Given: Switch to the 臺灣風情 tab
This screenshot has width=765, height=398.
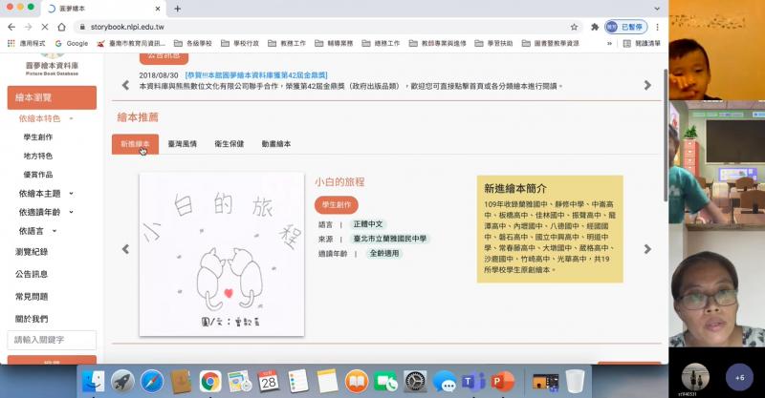Looking at the screenshot, I should (x=182, y=144).
